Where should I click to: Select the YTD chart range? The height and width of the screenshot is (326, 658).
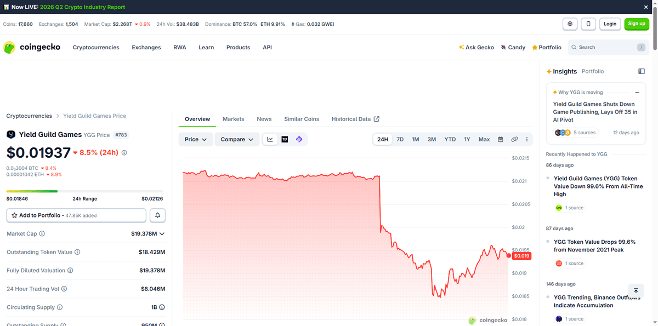tap(450, 140)
